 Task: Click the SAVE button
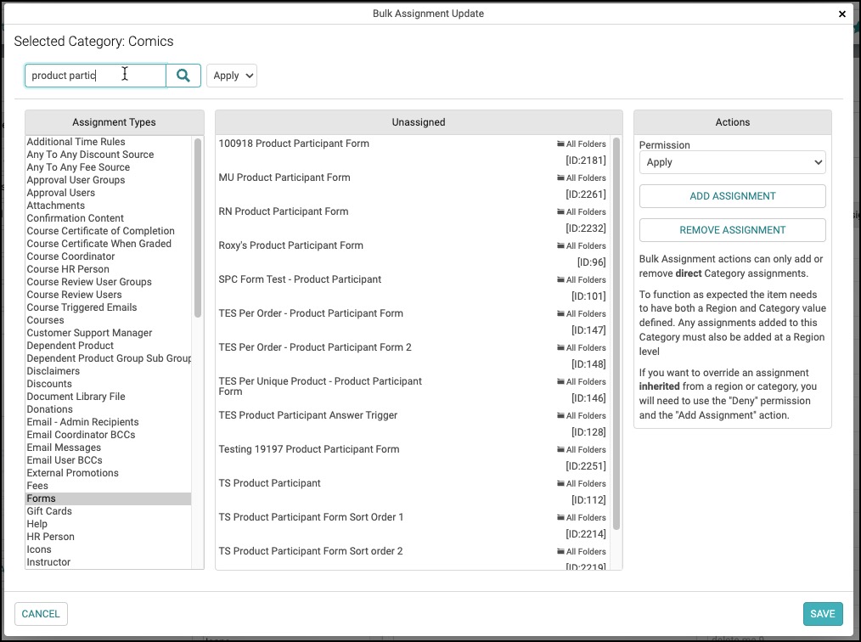point(823,614)
